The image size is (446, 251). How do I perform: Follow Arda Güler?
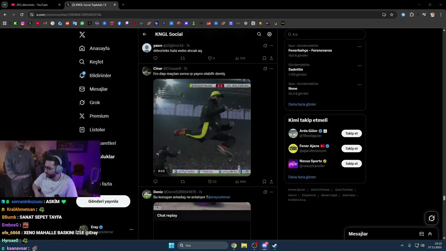point(352,134)
